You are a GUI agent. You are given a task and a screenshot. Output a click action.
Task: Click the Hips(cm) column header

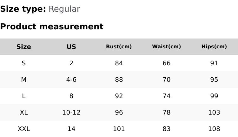click(x=214, y=47)
